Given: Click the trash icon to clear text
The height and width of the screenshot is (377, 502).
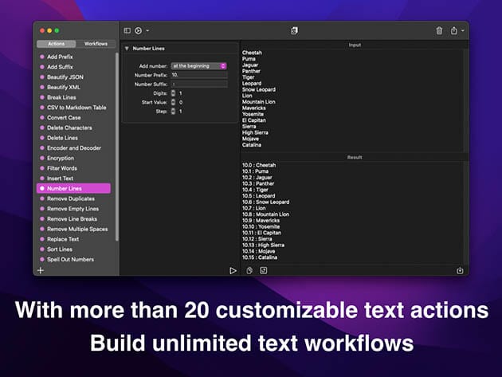Looking at the screenshot, I should pos(439,30).
